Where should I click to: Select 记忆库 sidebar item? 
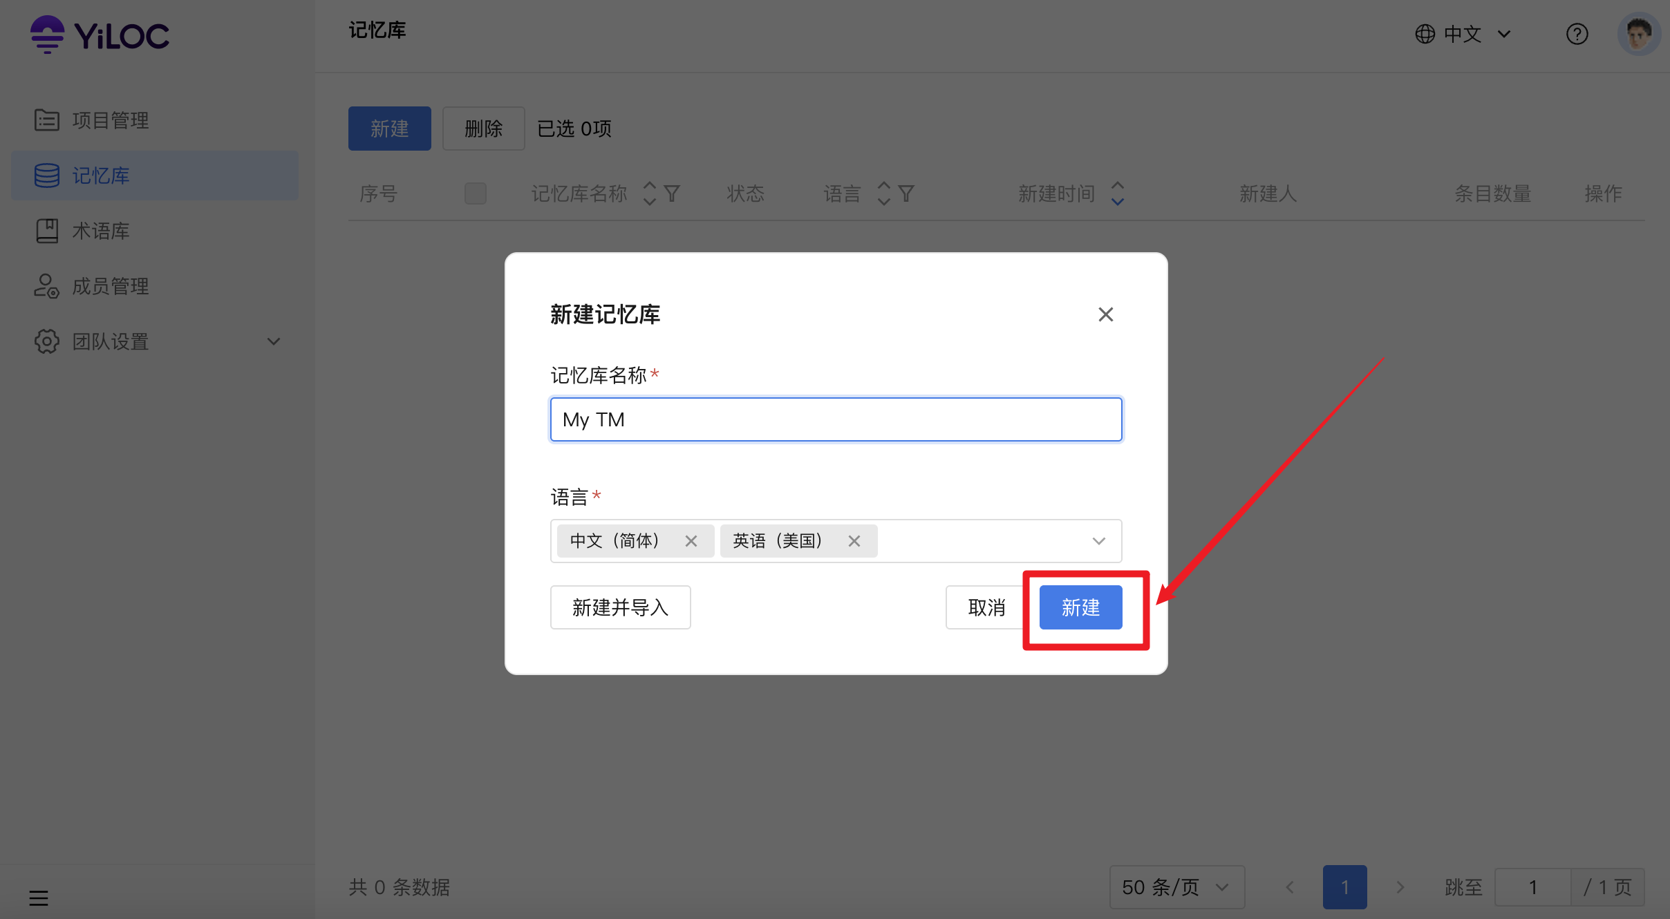tap(155, 176)
